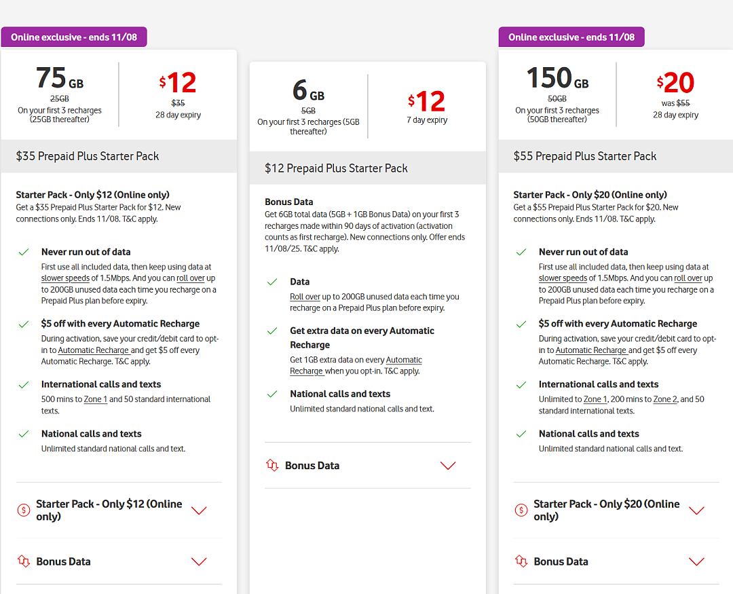Open Zone 2 link in $55 pack
733x594 pixels.
664,399
